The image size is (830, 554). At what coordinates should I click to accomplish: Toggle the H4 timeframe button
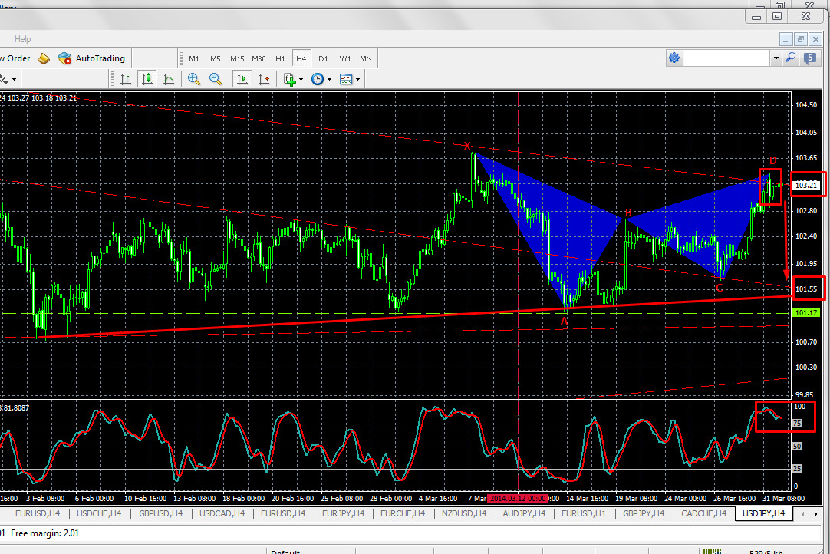pyautogui.click(x=301, y=59)
